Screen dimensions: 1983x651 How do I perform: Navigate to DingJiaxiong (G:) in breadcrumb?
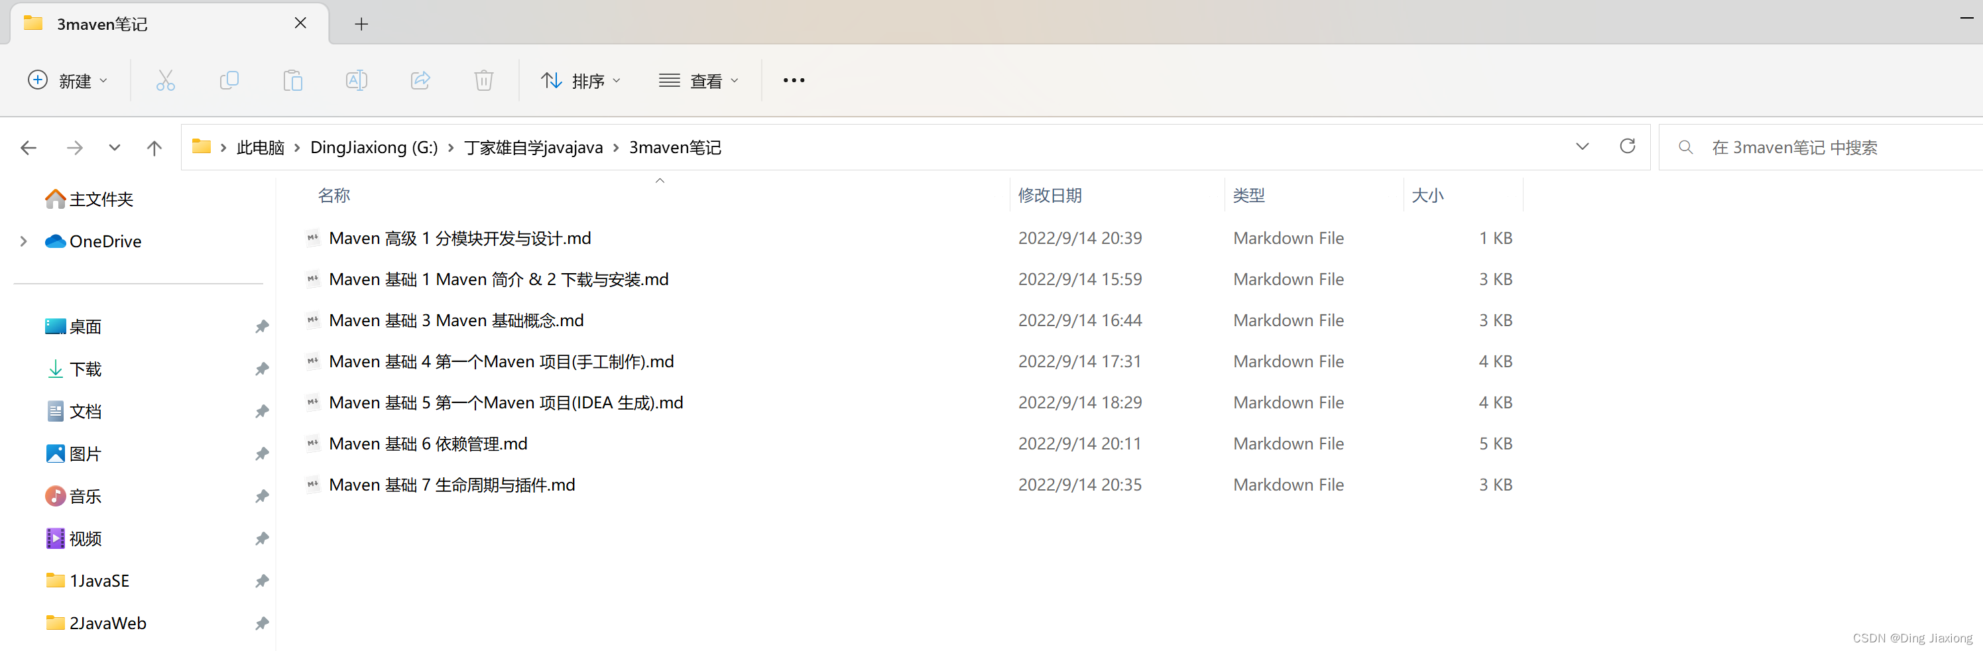373,148
